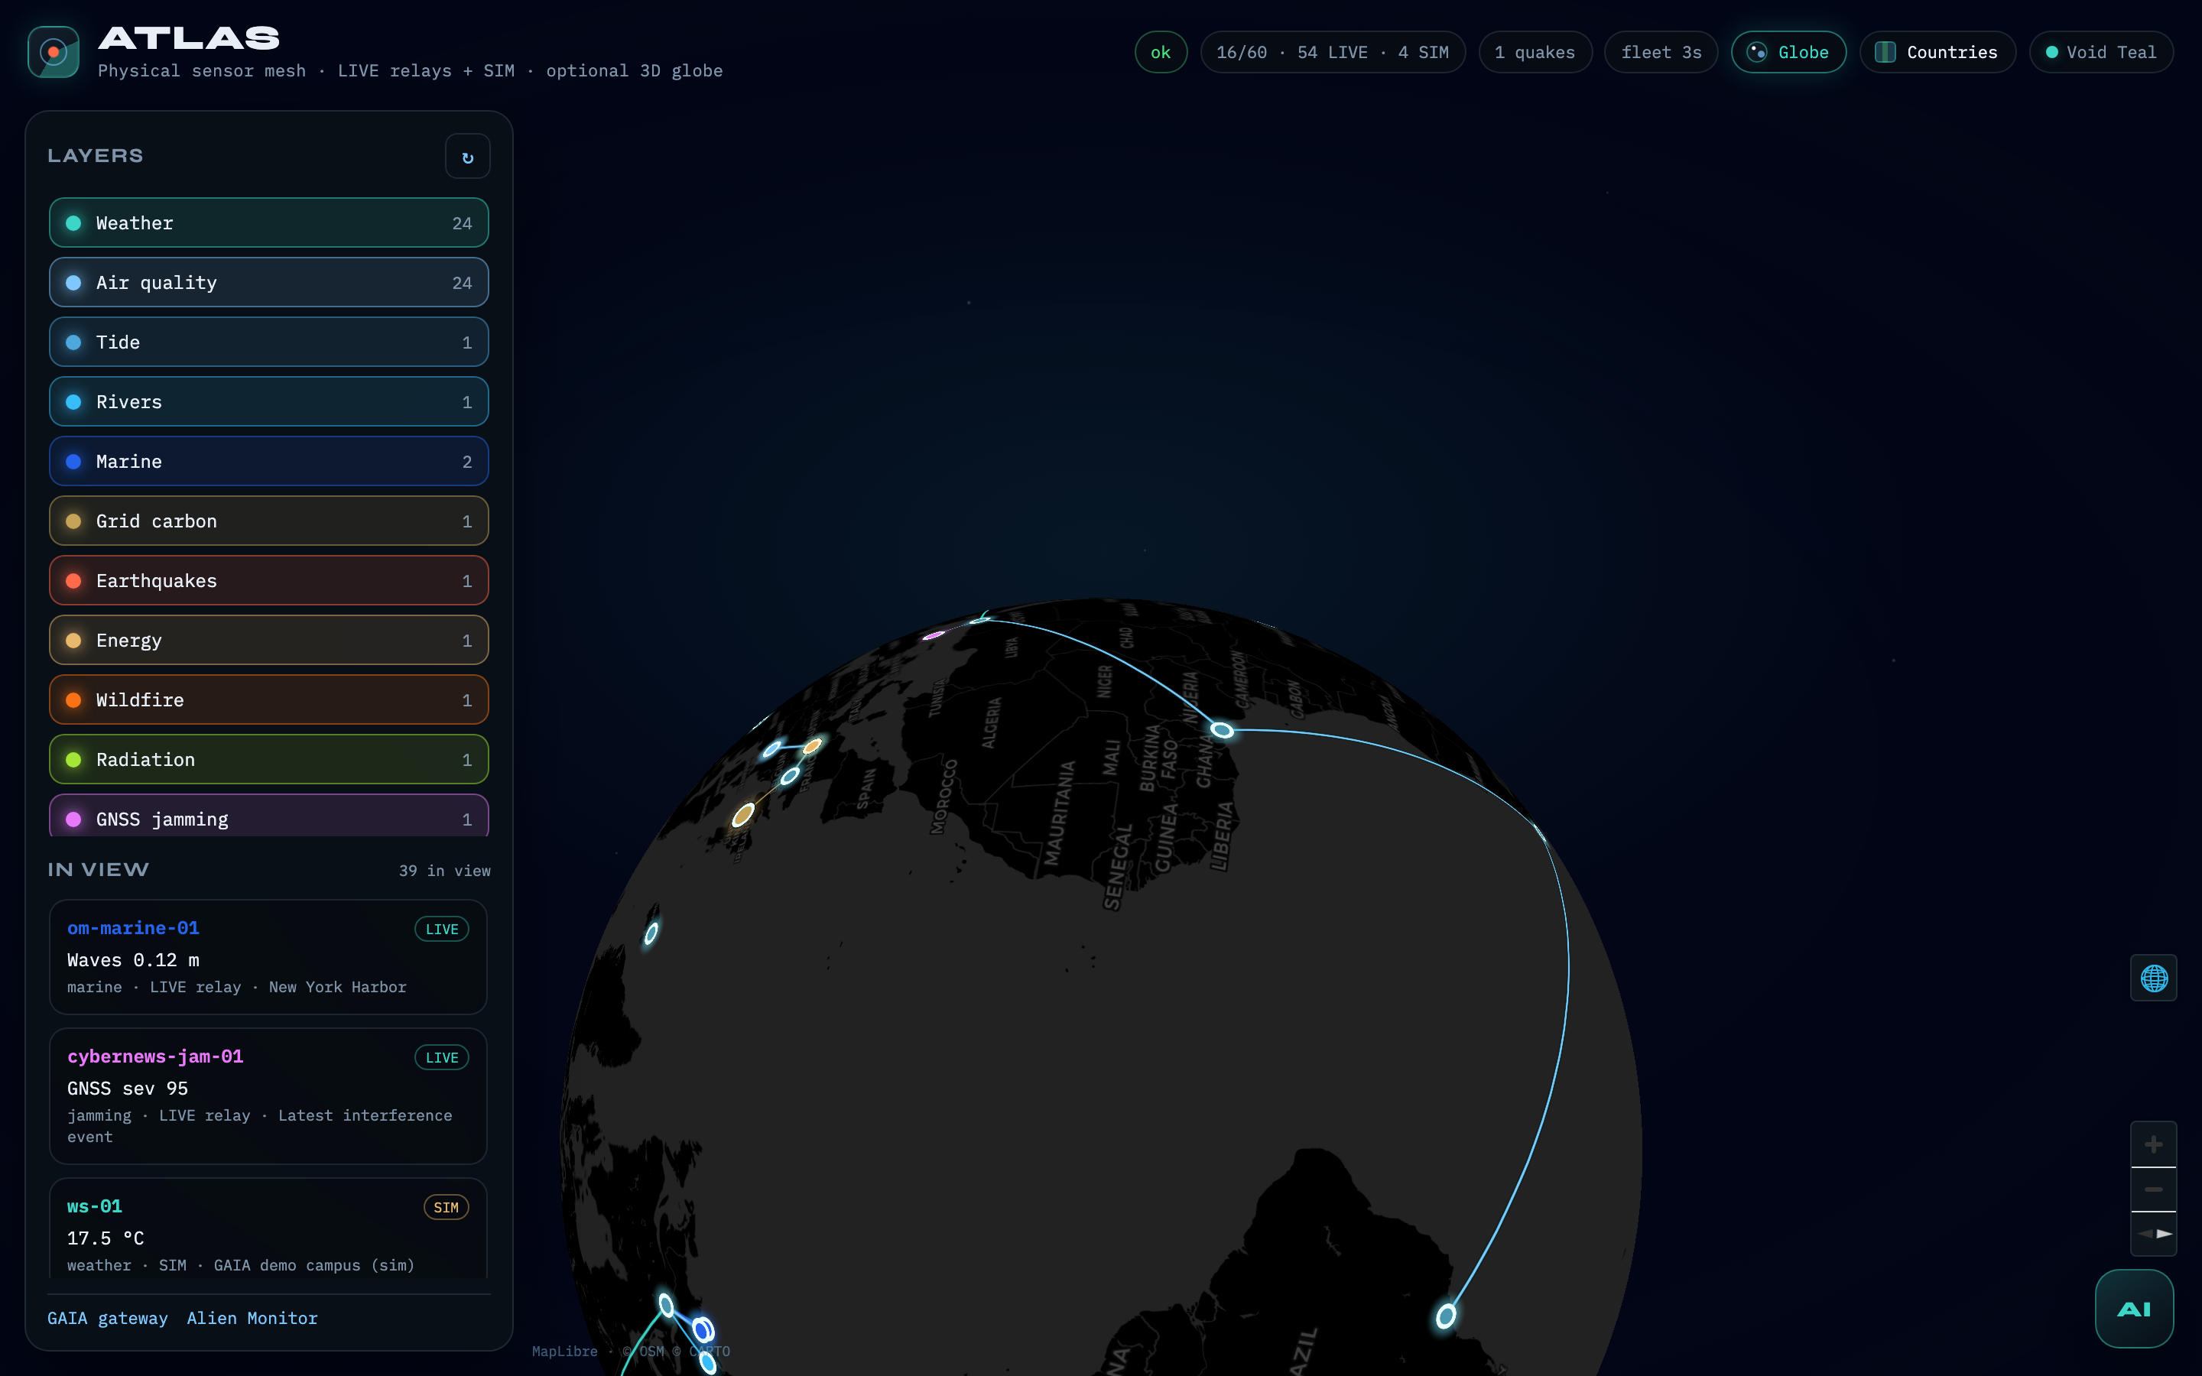Click the 1 quakes pill
2202x1376 pixels.
click(x=1535, y=52)
